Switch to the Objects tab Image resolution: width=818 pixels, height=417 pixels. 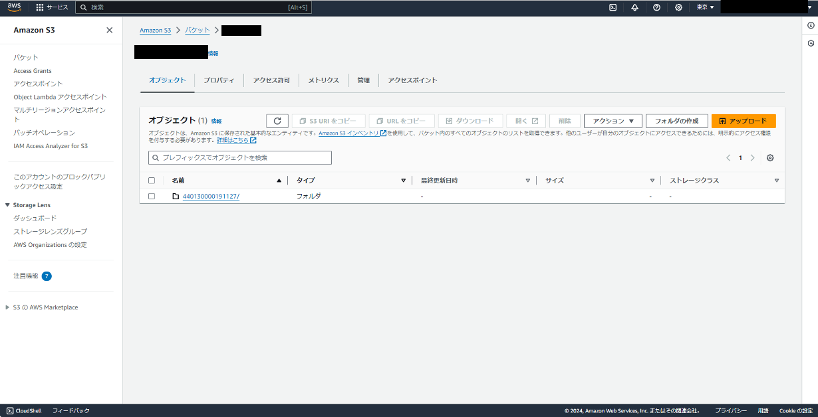point(167,80)
